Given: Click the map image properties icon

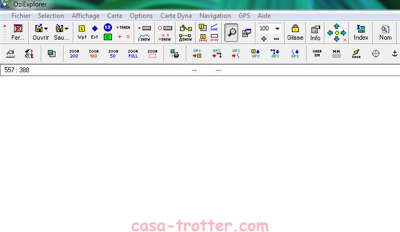Looking at the screenshot, I should (x=52, y=54).
